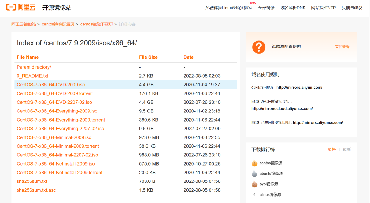Click the 下载排行榜 heading
The width and height of the screenshot is (370, 203).
coord(263,150)
